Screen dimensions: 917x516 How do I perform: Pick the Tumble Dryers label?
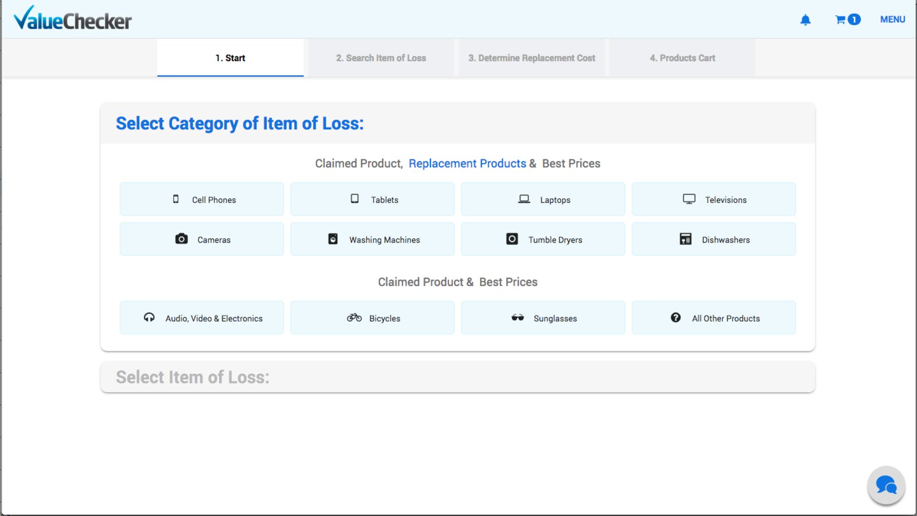555,240
